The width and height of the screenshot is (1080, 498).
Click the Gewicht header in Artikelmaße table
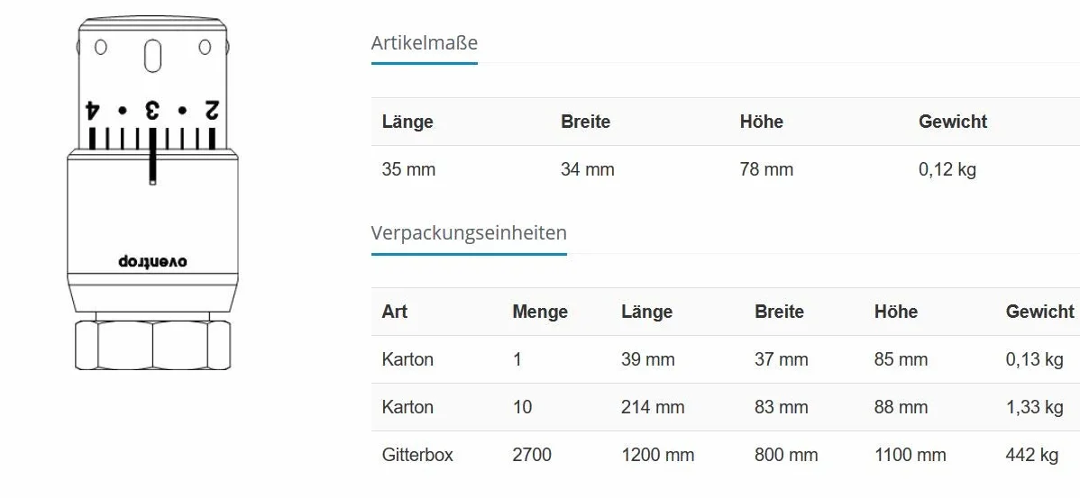953,122
